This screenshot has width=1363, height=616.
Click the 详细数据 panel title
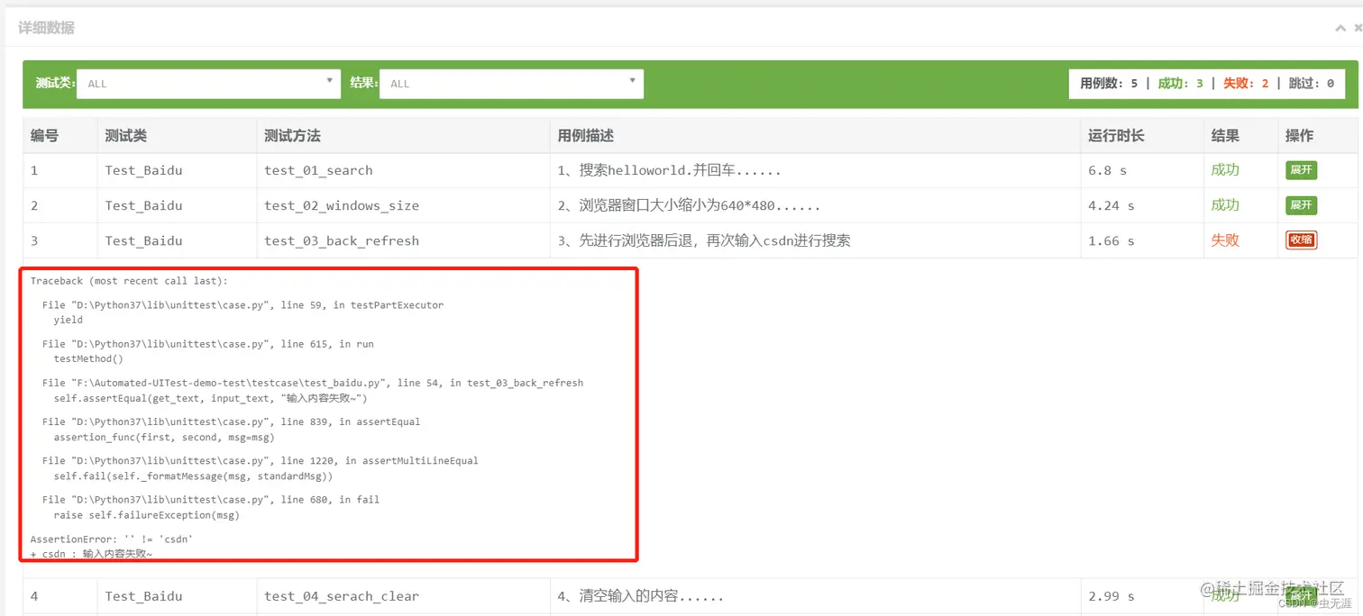click(46, 28)
